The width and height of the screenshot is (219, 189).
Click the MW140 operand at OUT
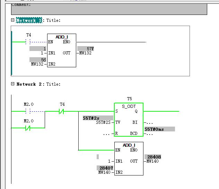152,161
